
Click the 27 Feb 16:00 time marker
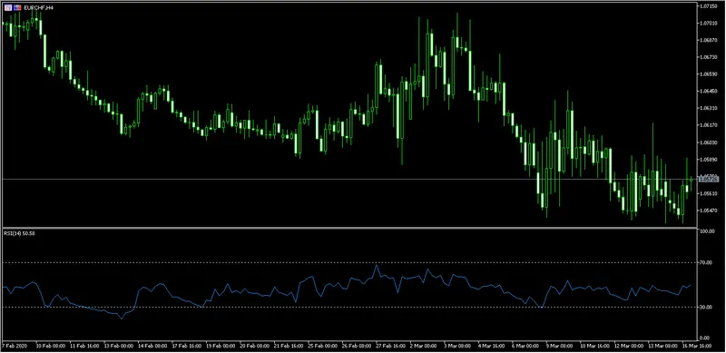point(389,346)
